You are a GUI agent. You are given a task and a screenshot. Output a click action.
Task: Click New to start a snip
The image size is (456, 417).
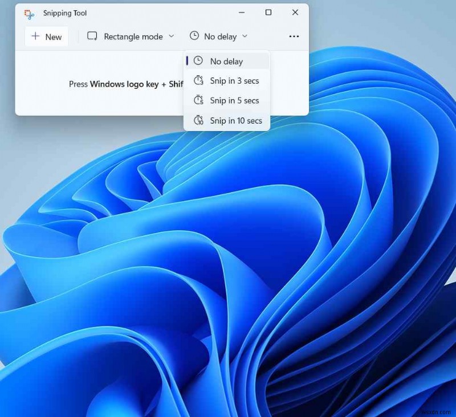tap(46, 36)
